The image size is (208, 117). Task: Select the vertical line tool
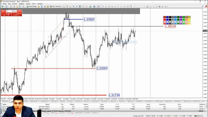[138, 6]
